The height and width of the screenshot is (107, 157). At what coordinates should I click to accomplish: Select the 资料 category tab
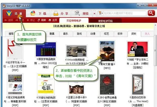click(x=134, y=34)
